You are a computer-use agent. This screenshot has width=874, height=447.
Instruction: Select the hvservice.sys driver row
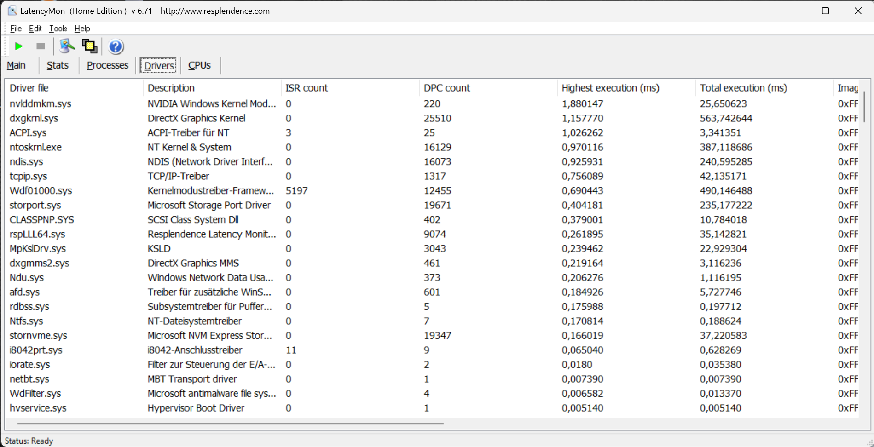tap(432, 408)
